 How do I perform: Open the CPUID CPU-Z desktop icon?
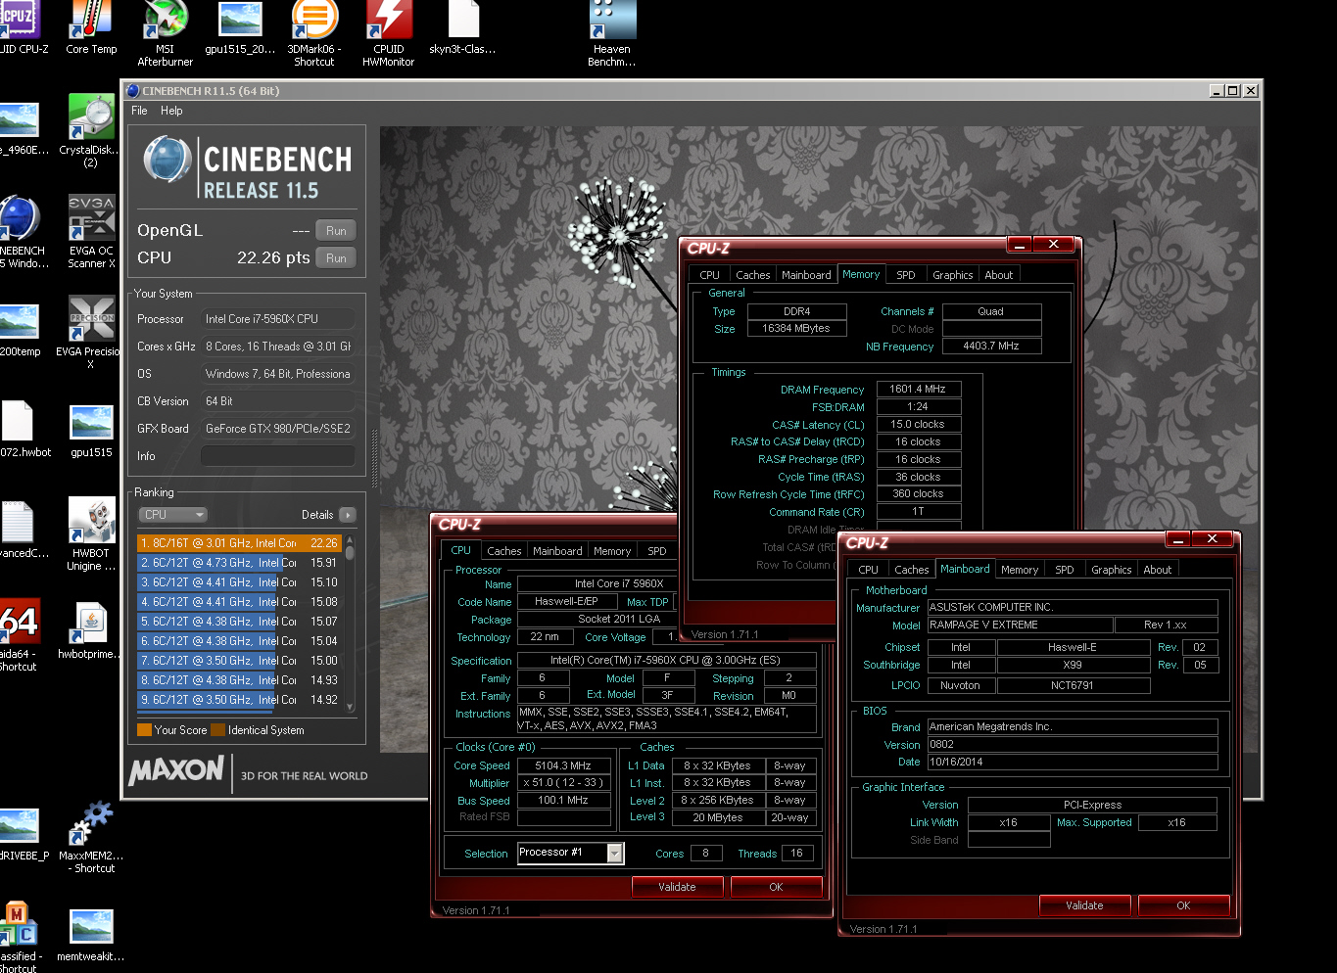point(20,25)
